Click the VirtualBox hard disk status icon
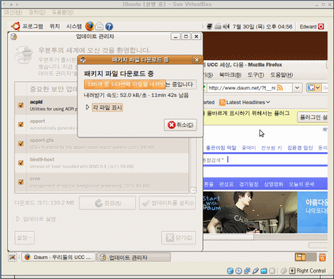The width and height of the screenshot is (334, 279). (x=230, y=271)
